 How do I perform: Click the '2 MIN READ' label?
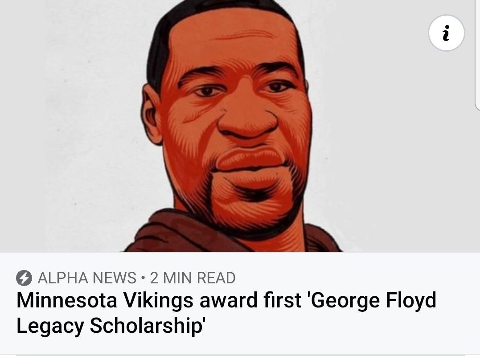pyautogui.click(x=193, y=278)
